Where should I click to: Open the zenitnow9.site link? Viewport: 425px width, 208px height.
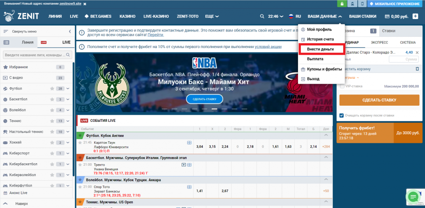click(71, 4)
